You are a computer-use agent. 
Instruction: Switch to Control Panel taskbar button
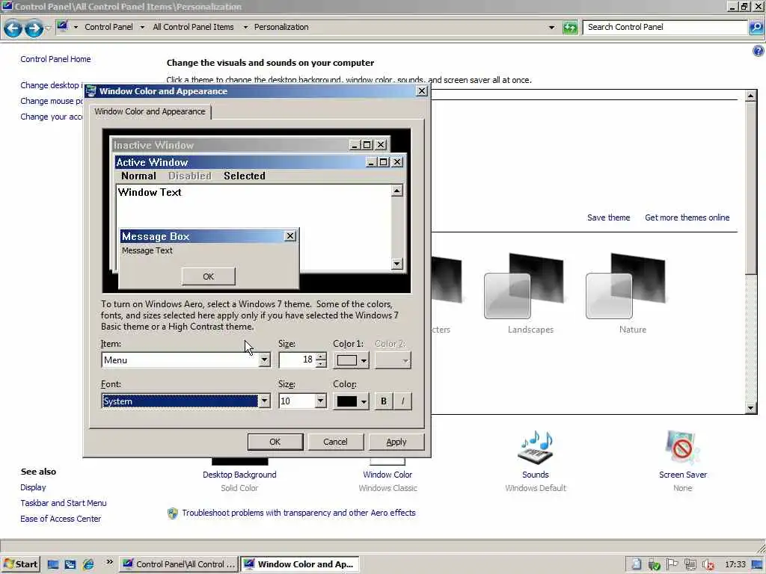[179, 564]
